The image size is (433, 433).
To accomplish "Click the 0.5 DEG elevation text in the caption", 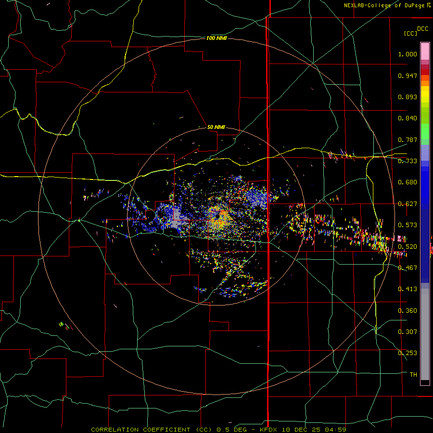I will [x=231, y=430].
